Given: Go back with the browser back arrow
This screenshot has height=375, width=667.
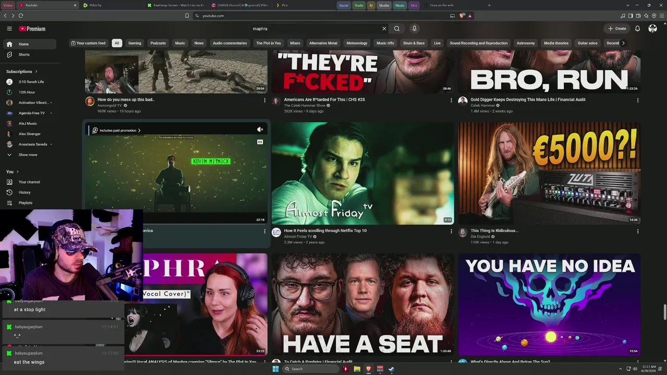Looking at the screenshot, I should (x=5, y=16).
